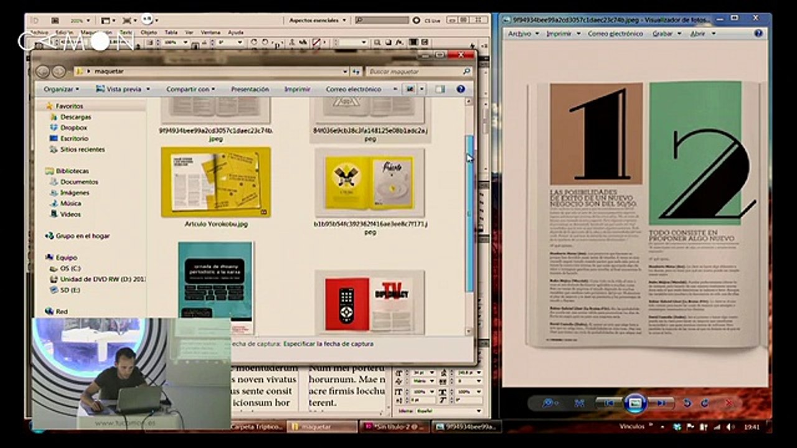
Task: Open Archivo menu in Photo Viewer
Action: [523, 34]
